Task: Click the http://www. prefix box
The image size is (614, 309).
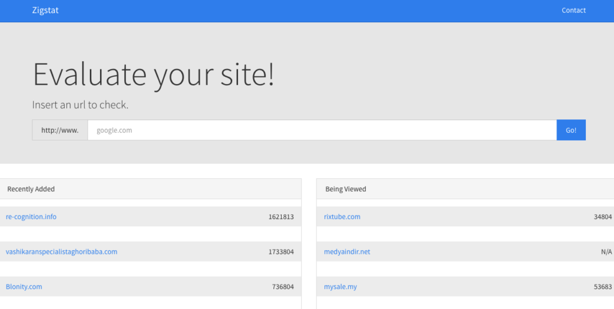Action: click(x=60, y=130)
